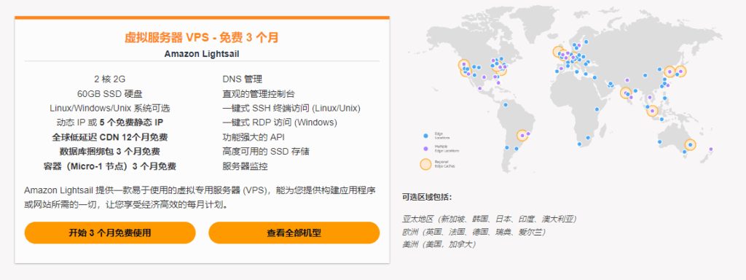Click 动态 IP 或 5 个免费静态 IP

pyautogui.click(x=110, y=122)
